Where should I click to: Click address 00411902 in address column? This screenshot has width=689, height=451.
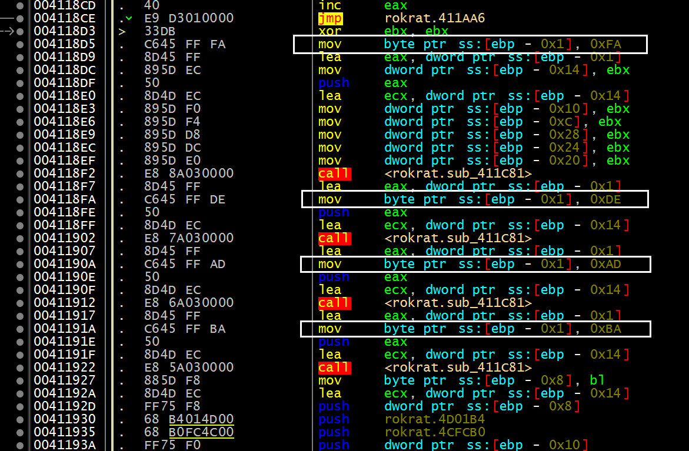tap(65, 238)
